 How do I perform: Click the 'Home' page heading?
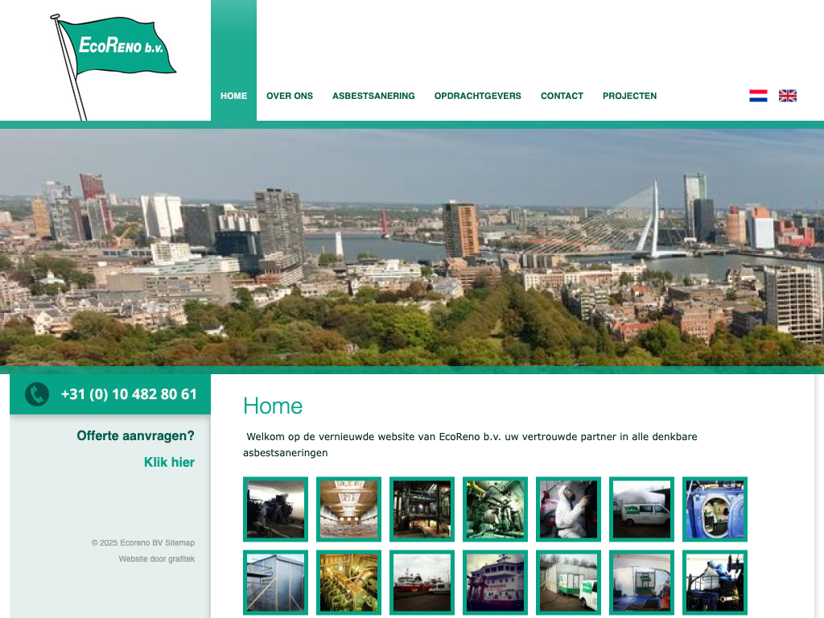coord(273,406)
